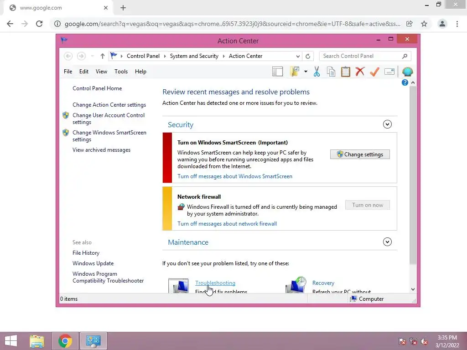Click the Turn on now button

[368, 205]
